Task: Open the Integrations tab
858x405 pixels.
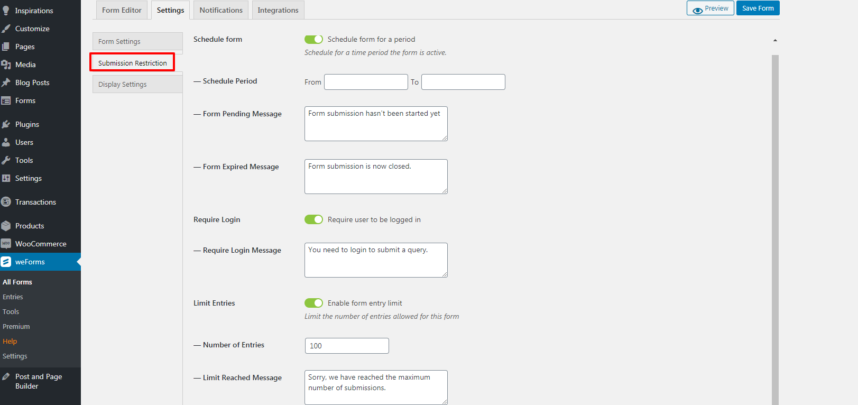Action: tap(278, 10)
